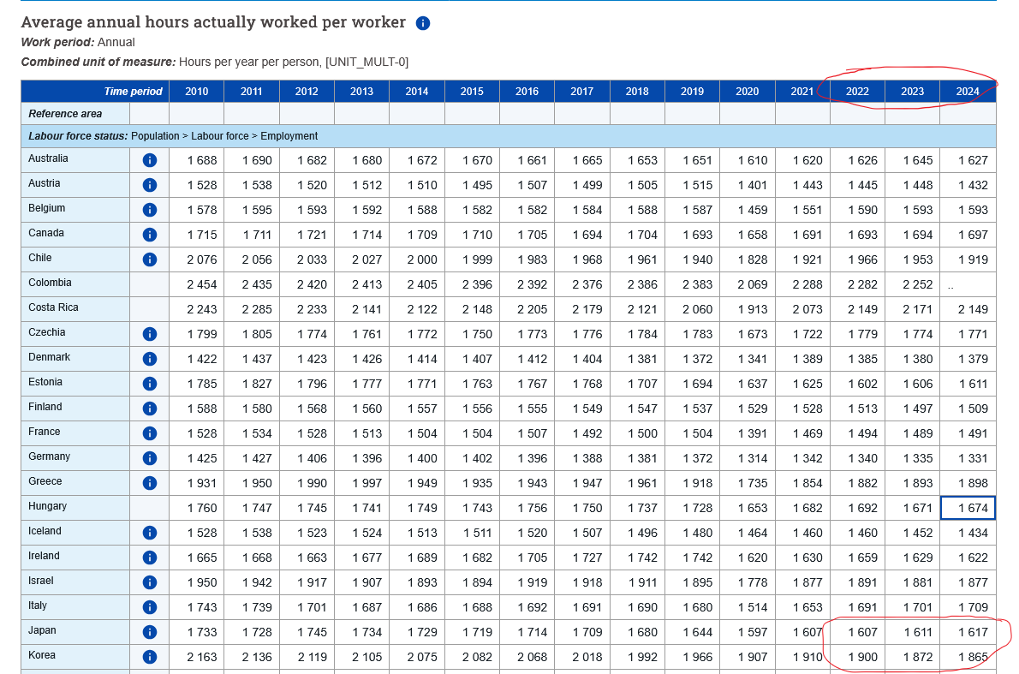1019x674 pixels.
Task: Show the info note for Korea
Action: (150, 657)
